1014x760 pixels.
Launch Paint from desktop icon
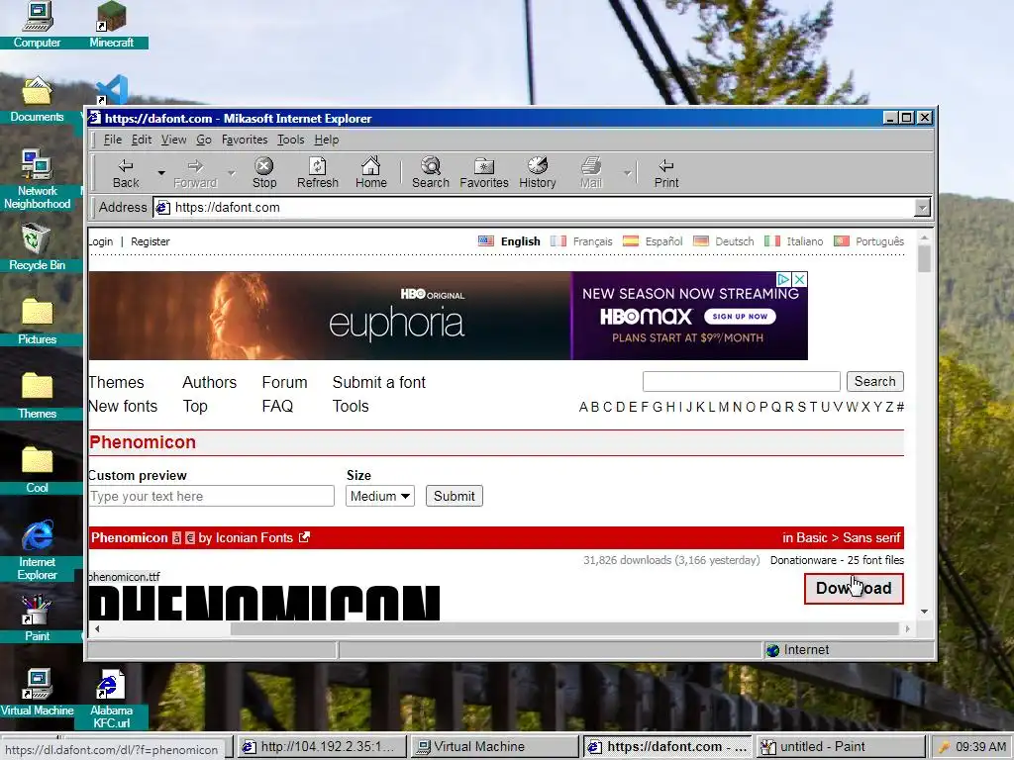pyautogui.click(x=37, y=618)
